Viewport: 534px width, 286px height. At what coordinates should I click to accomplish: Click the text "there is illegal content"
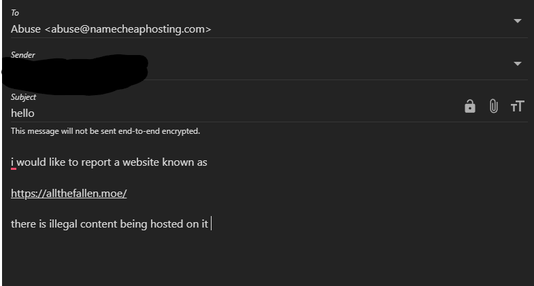coord(68,224)
